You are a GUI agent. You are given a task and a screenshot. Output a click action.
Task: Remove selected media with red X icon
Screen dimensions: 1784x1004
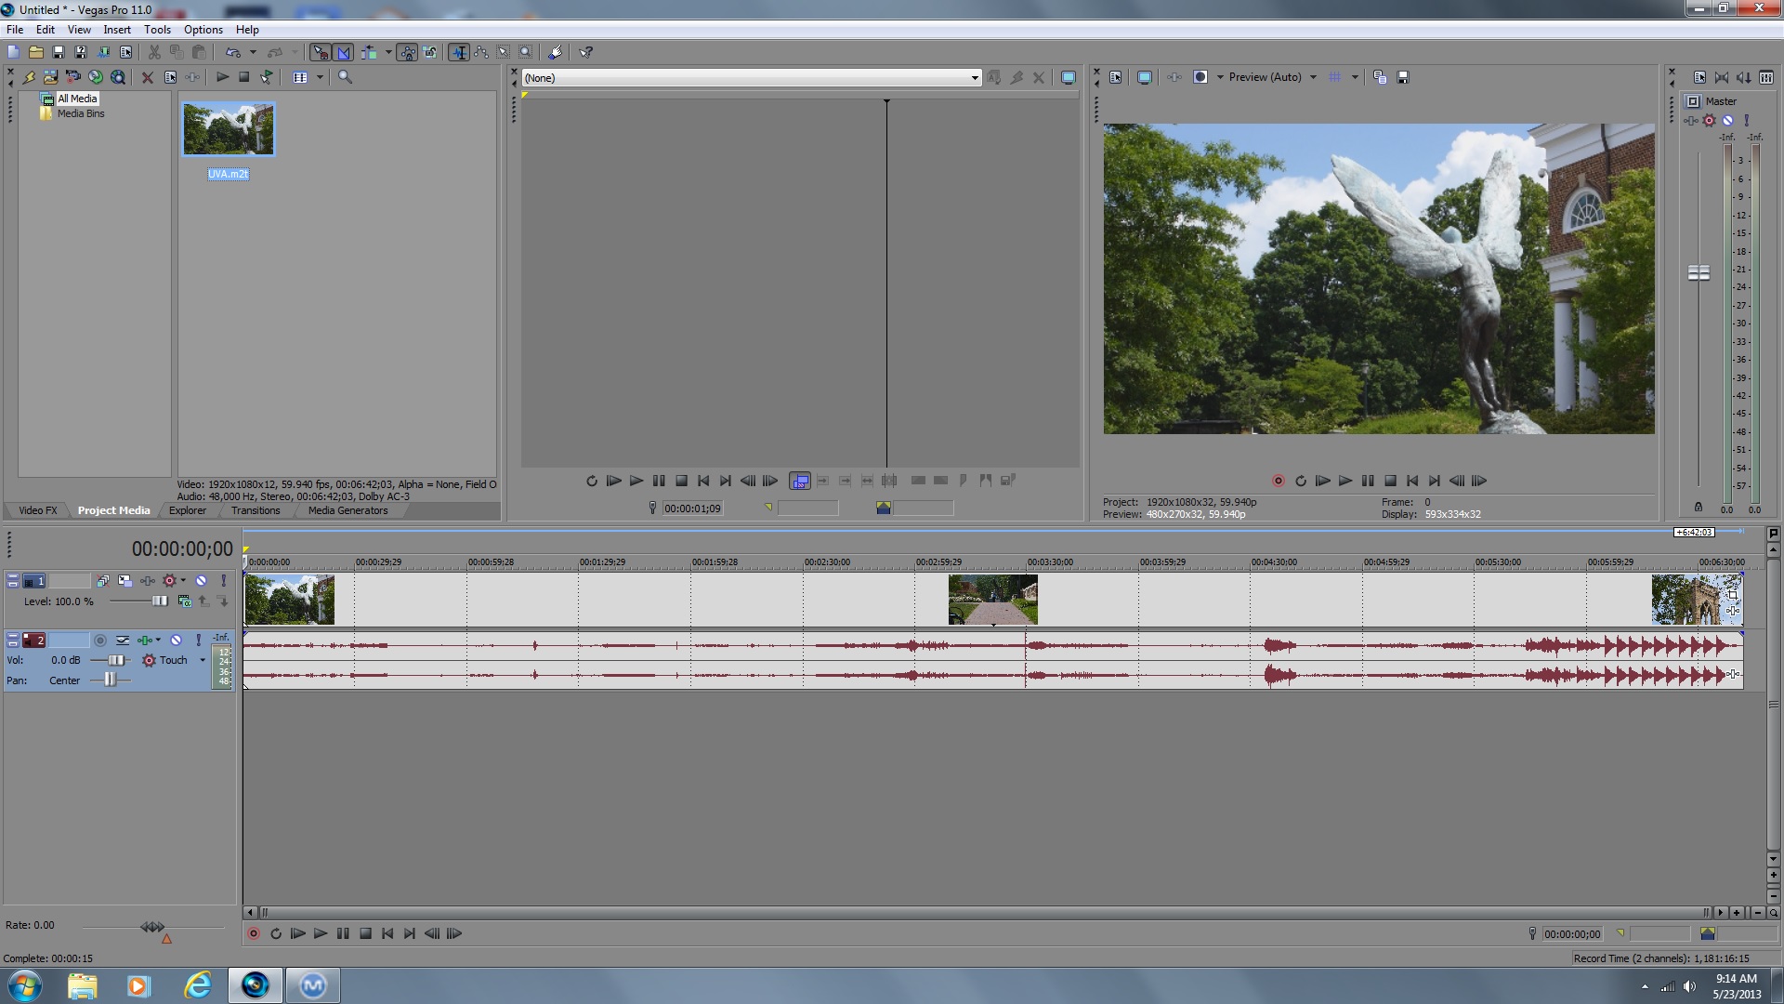(x=147, y=77)
